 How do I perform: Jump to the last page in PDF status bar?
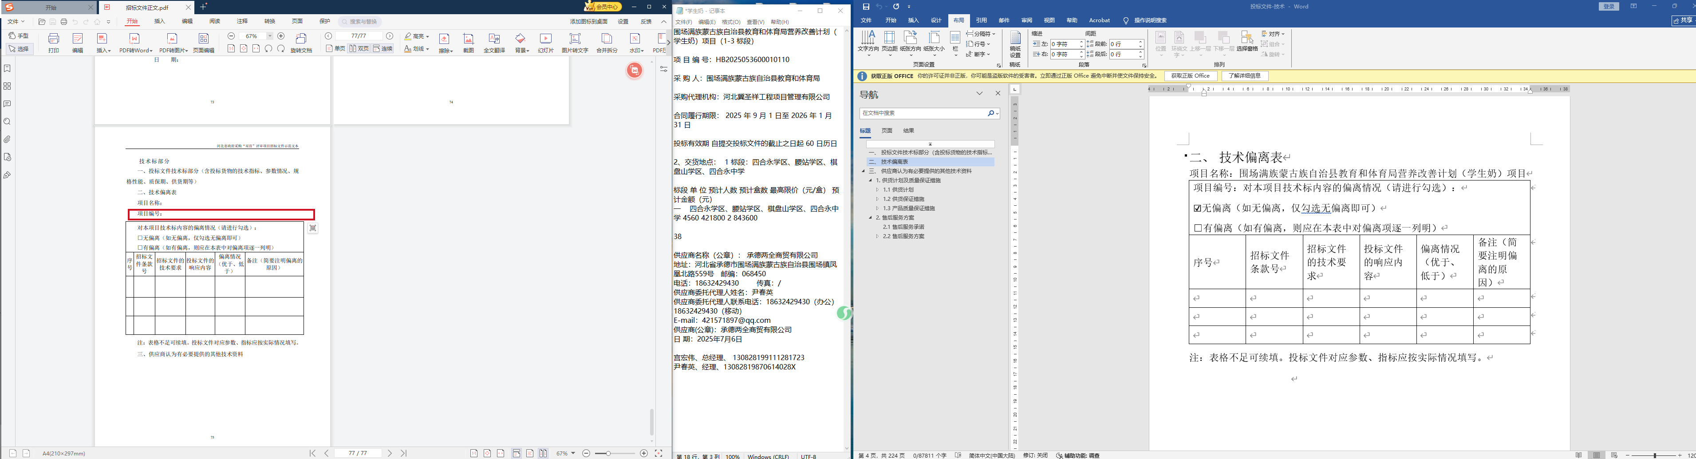404,453
